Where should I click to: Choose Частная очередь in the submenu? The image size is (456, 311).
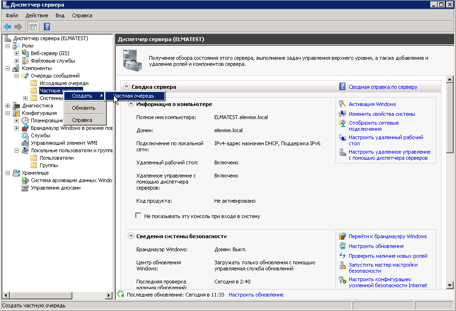click(135, 96)
